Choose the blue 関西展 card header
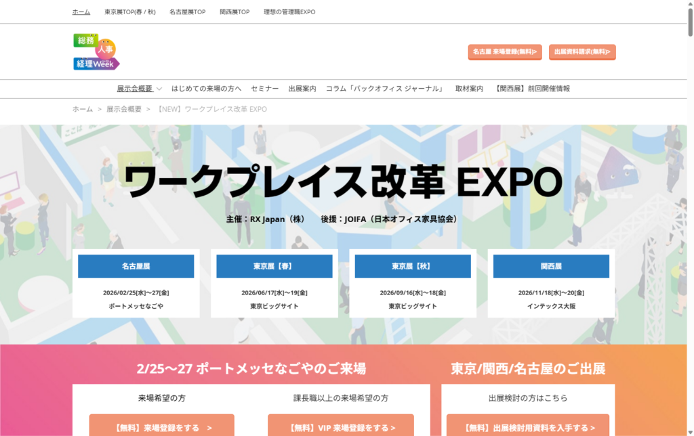694x436 pixels. click(550, 266)
